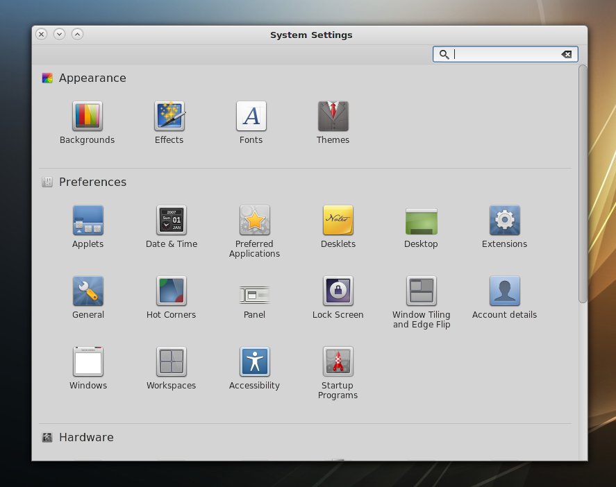Open the Desklets settings

click(x=338, y=221)
